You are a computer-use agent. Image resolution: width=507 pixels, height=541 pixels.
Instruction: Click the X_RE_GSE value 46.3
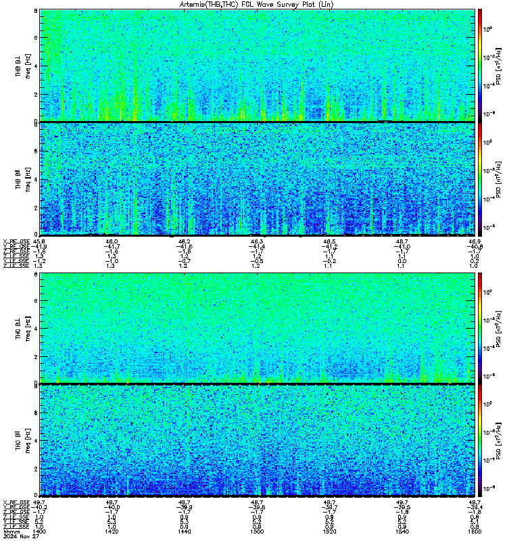[x=257, y=241]
